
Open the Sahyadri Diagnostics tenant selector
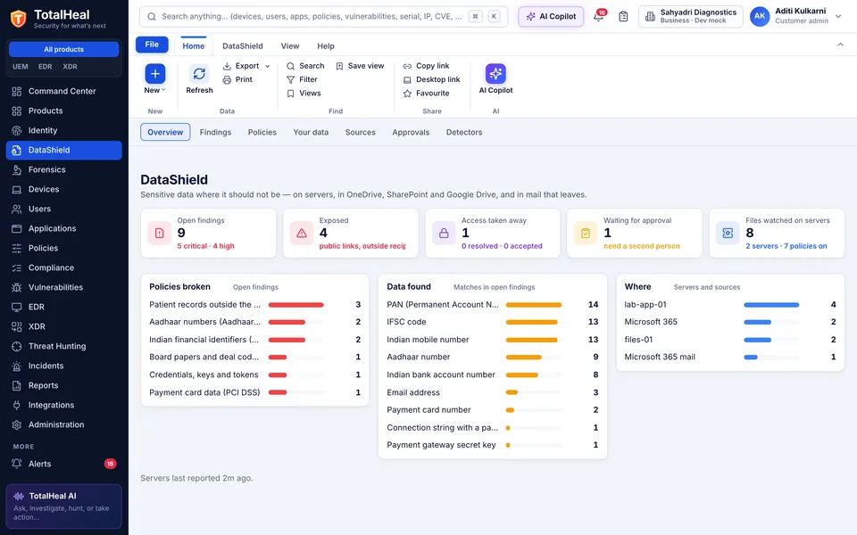pyautogui.click(x=691, y=16)
